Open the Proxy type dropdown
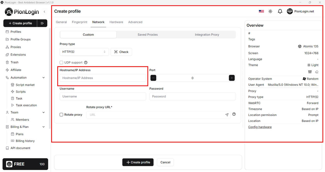This screenshot has width=325, height=172. tap(84, 52)
